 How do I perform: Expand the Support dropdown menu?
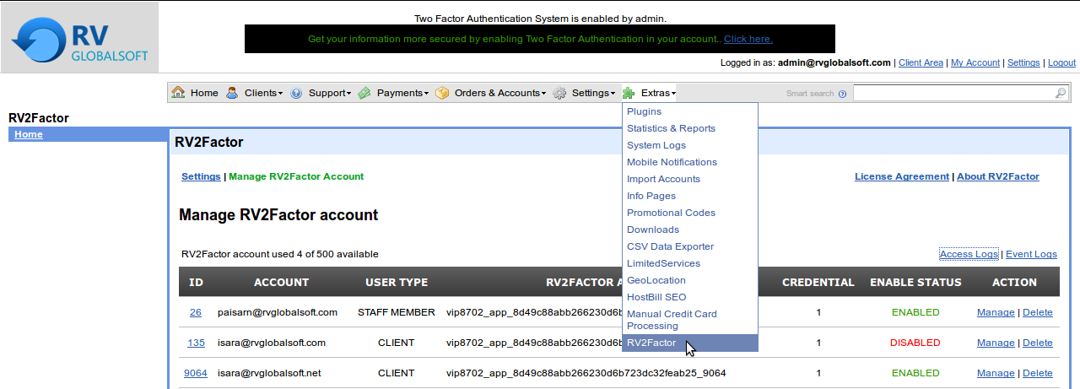tap(328, 93)
